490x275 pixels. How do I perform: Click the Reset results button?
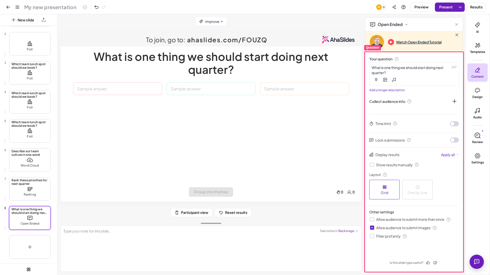(233, 213)
